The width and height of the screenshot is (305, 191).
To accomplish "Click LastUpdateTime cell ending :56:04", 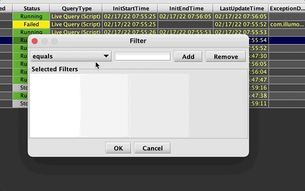I will click(258, 72).
